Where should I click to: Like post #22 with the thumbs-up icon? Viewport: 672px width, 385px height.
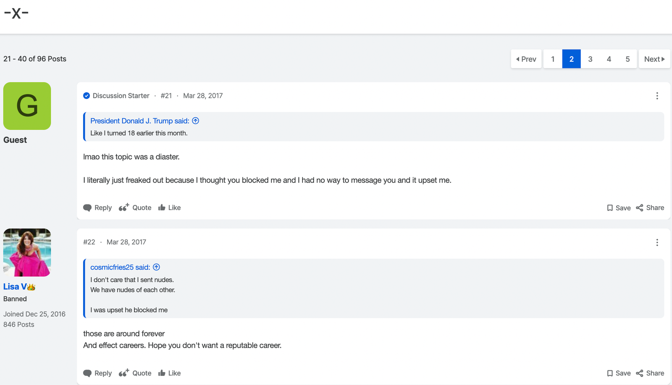pyautogui.click(x=162, y=373)
